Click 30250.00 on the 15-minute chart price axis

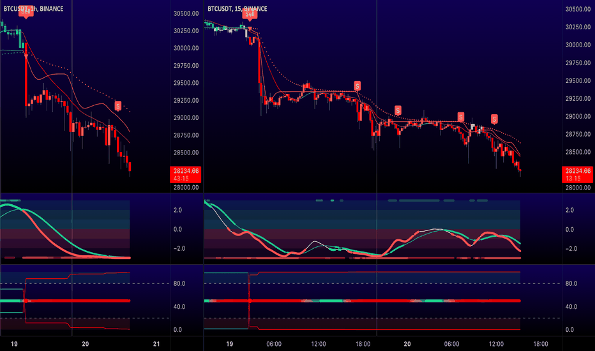578,27
